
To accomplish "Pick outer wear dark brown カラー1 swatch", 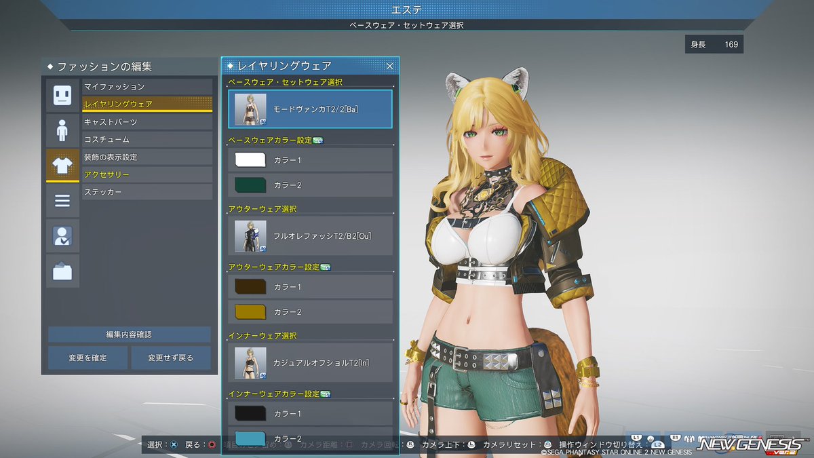I will pyautogui.click(x=252, y=286).
